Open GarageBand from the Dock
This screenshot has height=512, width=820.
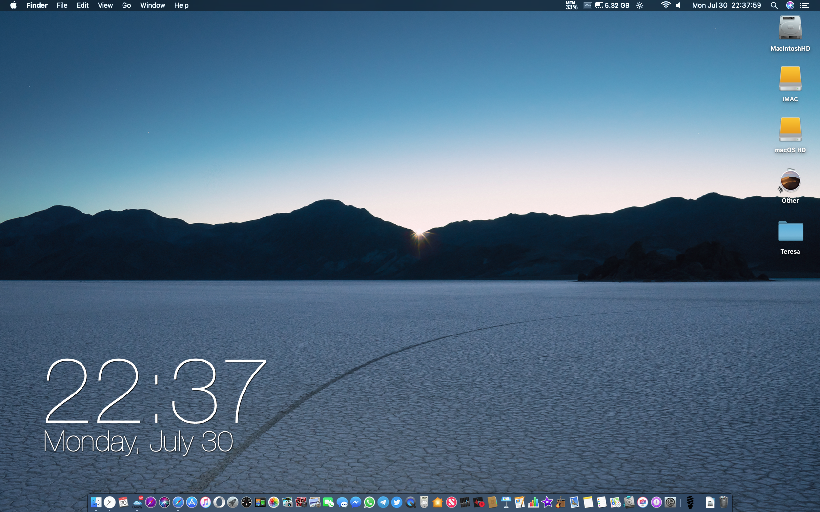tap(561, 502)
